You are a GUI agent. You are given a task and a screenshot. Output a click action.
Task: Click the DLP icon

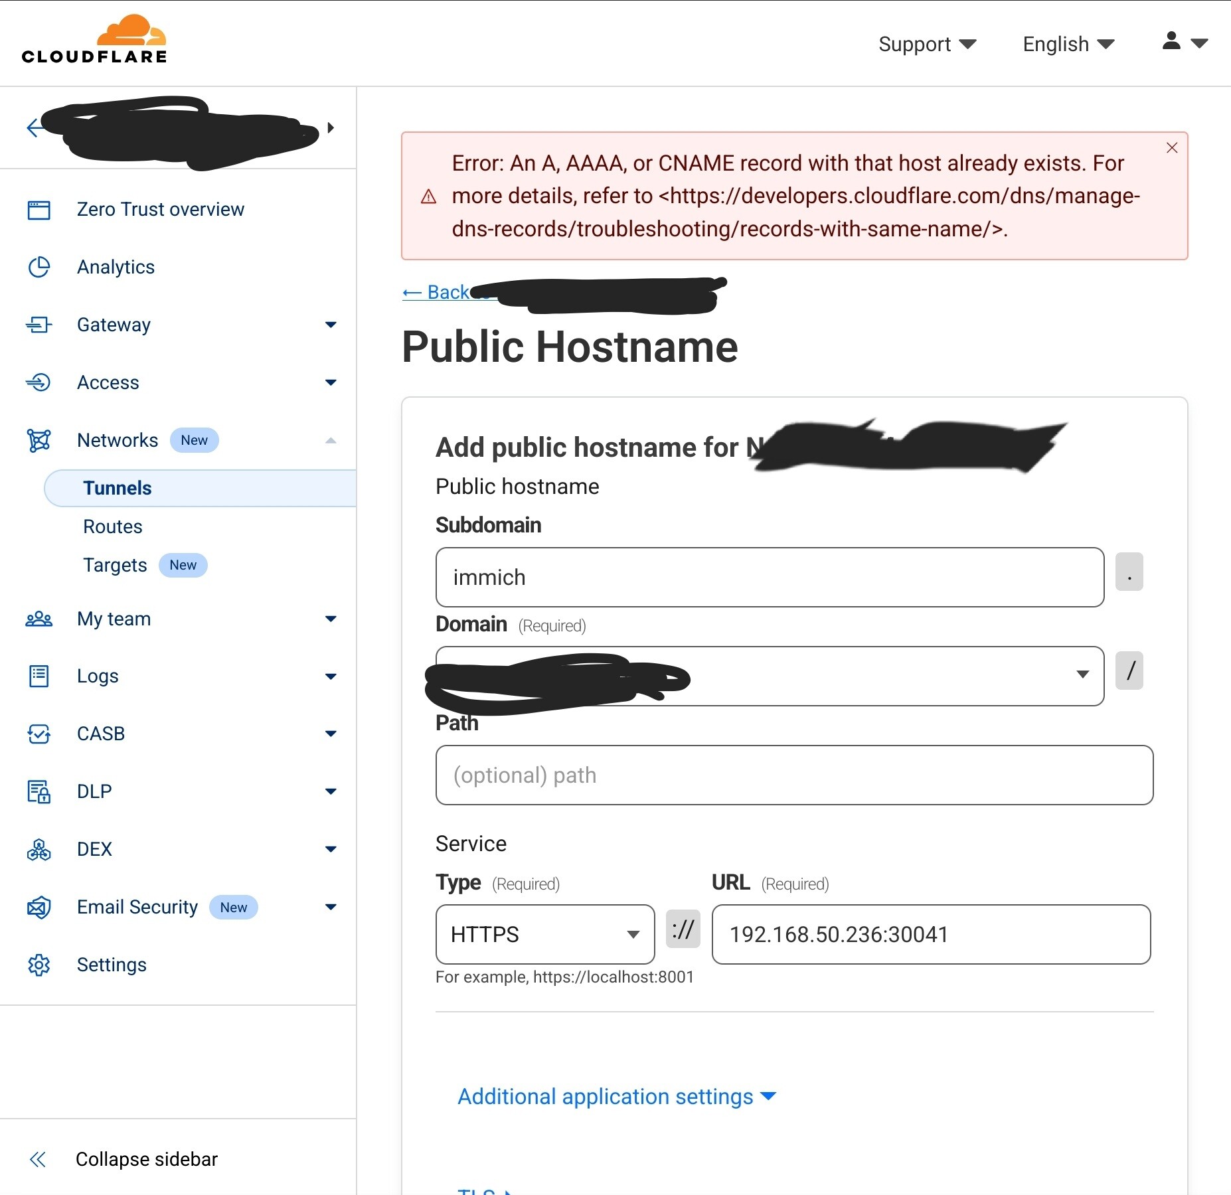[x=39, y=791]
